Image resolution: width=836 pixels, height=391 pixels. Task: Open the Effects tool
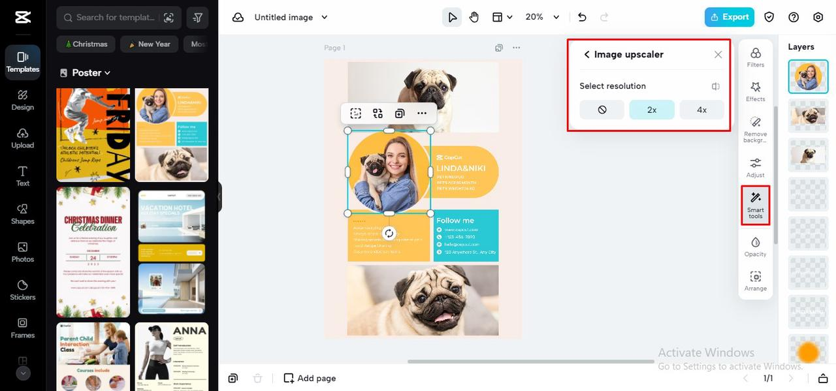pyautogui.click(x=756, y=91)
